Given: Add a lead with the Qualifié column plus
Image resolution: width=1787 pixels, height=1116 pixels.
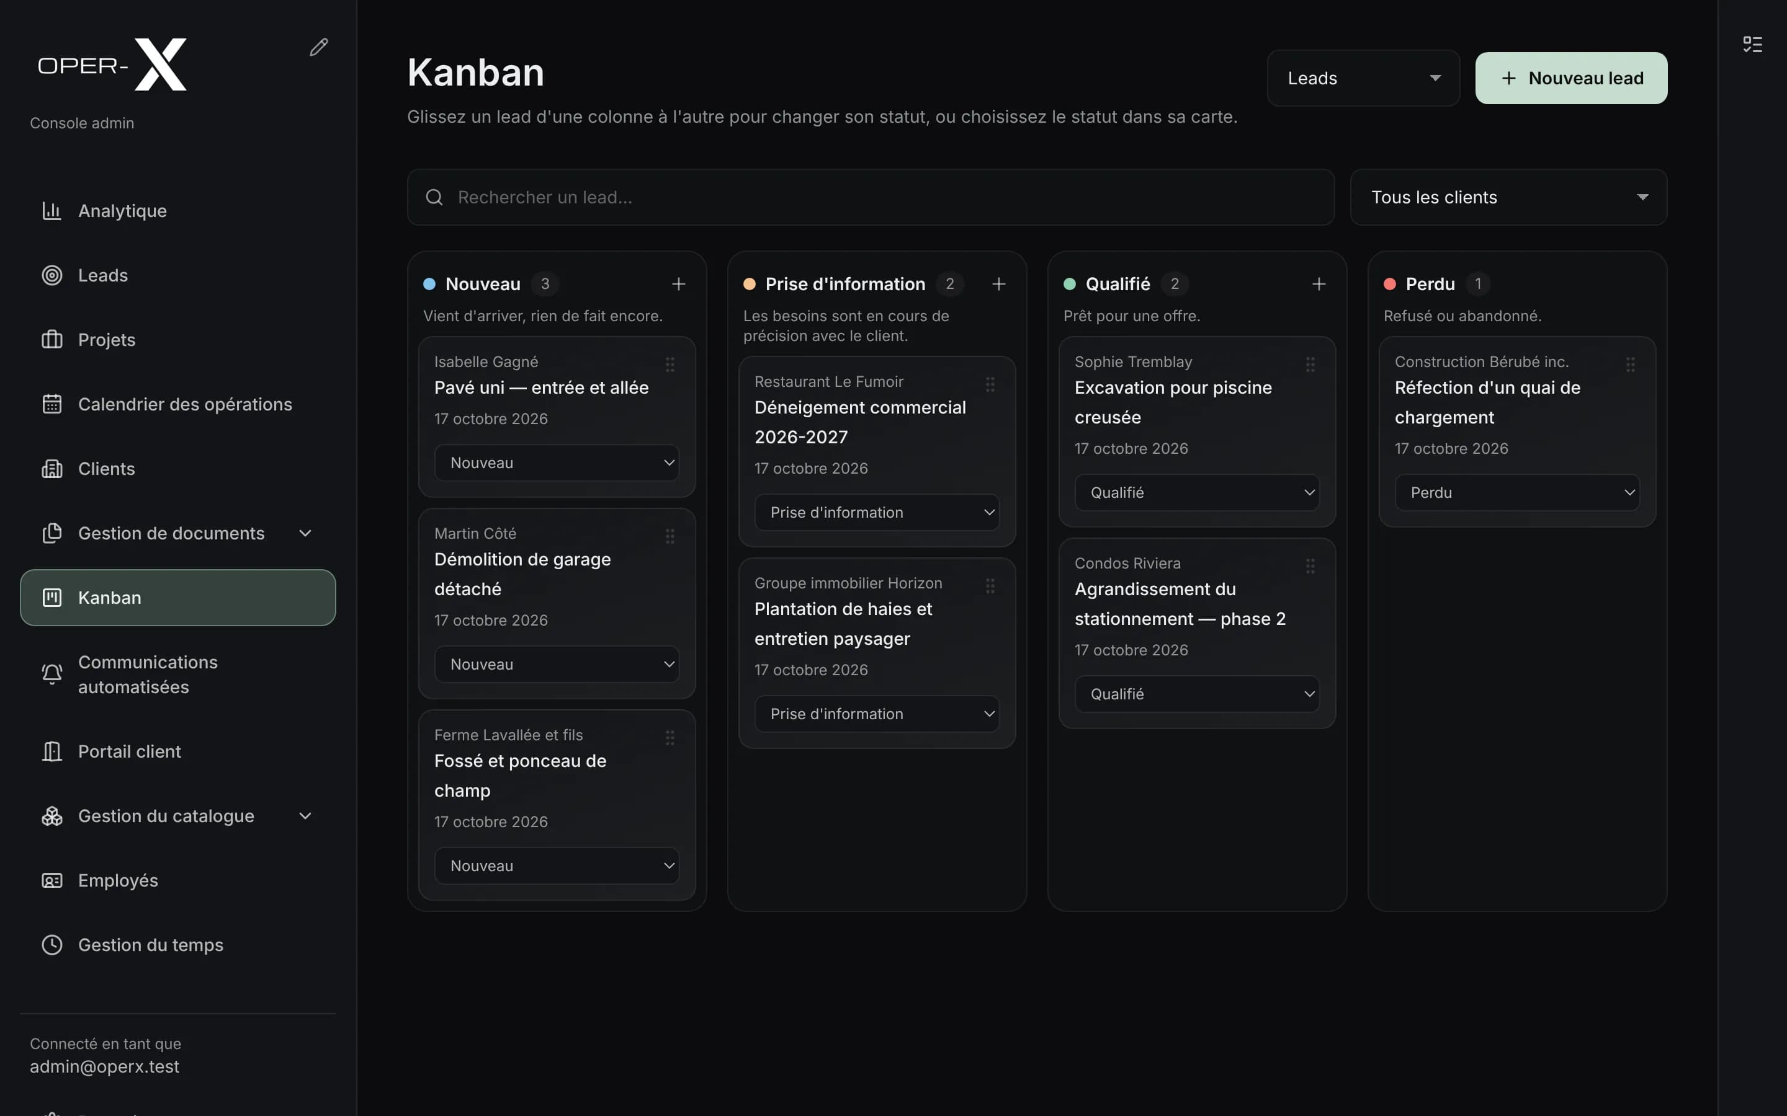Looking at the screenshot, I should pos(1319,284).
